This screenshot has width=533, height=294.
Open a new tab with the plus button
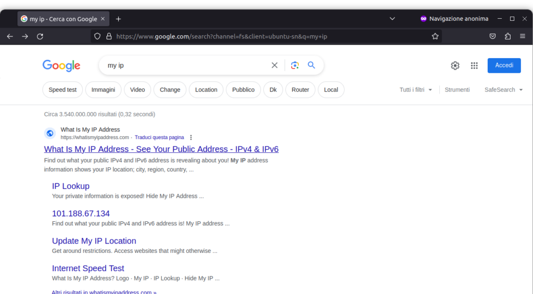tap(118, 19)
